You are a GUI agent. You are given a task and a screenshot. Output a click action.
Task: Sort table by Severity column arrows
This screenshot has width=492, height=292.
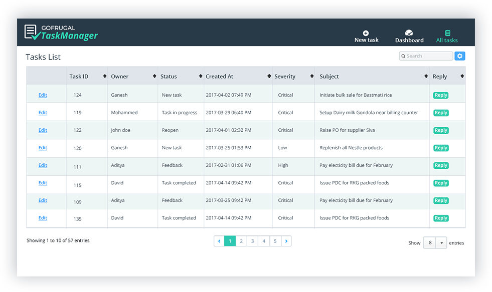[310, 77]
